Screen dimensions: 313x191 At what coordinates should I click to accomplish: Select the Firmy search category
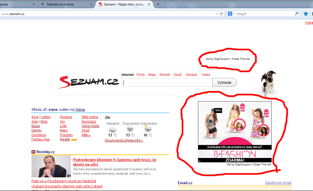tap(141, 74)
